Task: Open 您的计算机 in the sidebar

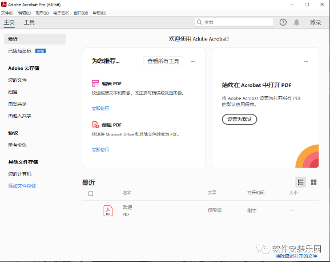Action: pyautogui.click(x=20, y=174)
